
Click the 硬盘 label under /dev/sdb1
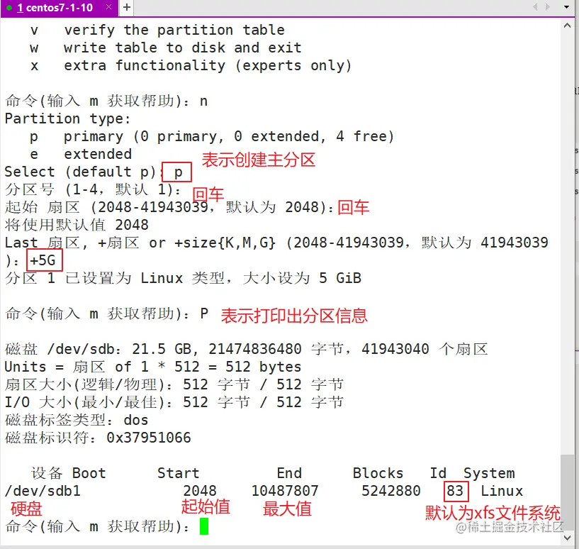pyautogui.click(x=26, y=508)
